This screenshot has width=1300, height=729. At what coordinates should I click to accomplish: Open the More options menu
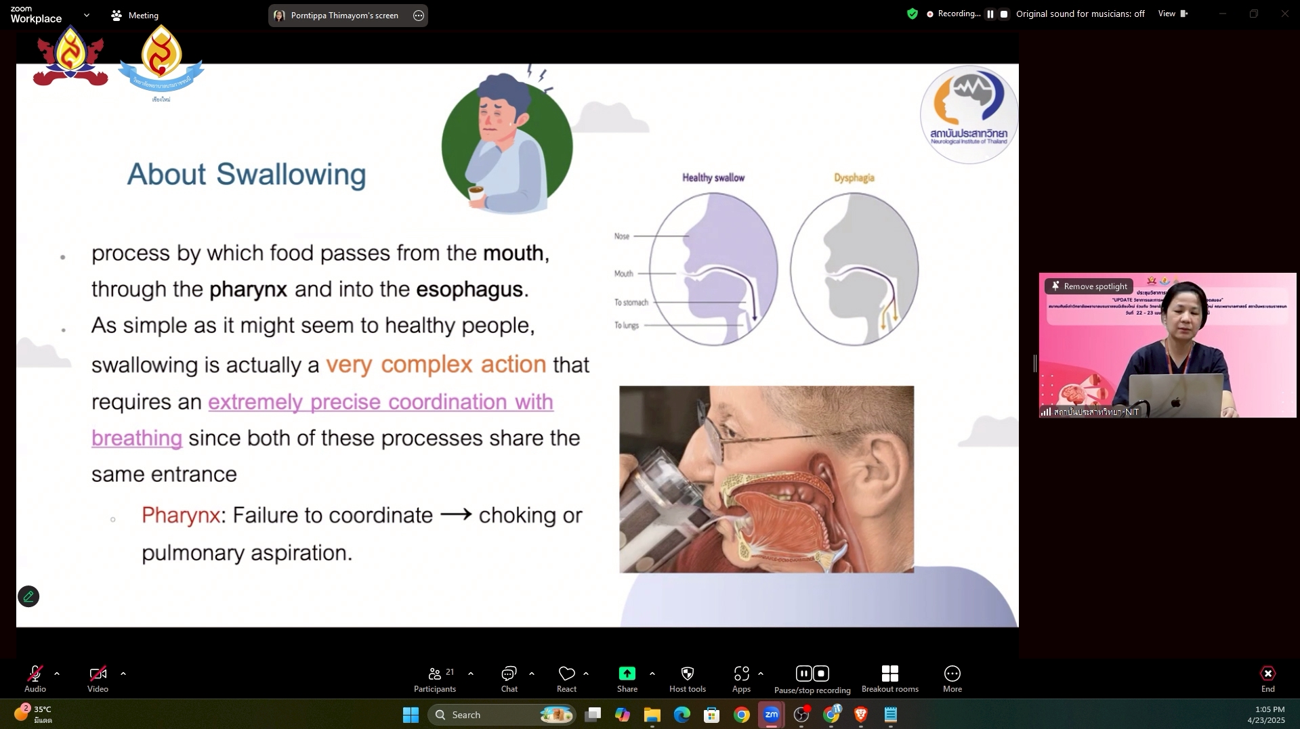coord(952,679)
